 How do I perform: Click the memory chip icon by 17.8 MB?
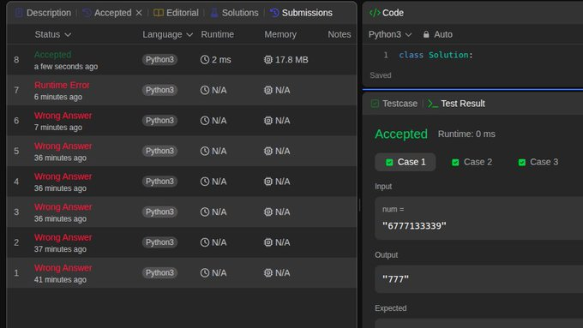[268, 60]
